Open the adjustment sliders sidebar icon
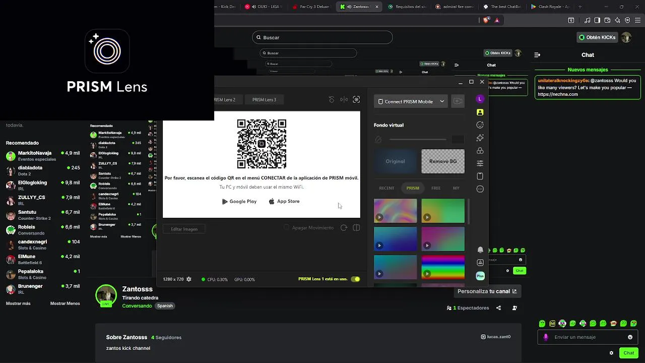The height and width of the screenshot is (363, 645). coord(480,163)
